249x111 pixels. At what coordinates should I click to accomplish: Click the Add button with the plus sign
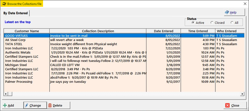(13, 105)
